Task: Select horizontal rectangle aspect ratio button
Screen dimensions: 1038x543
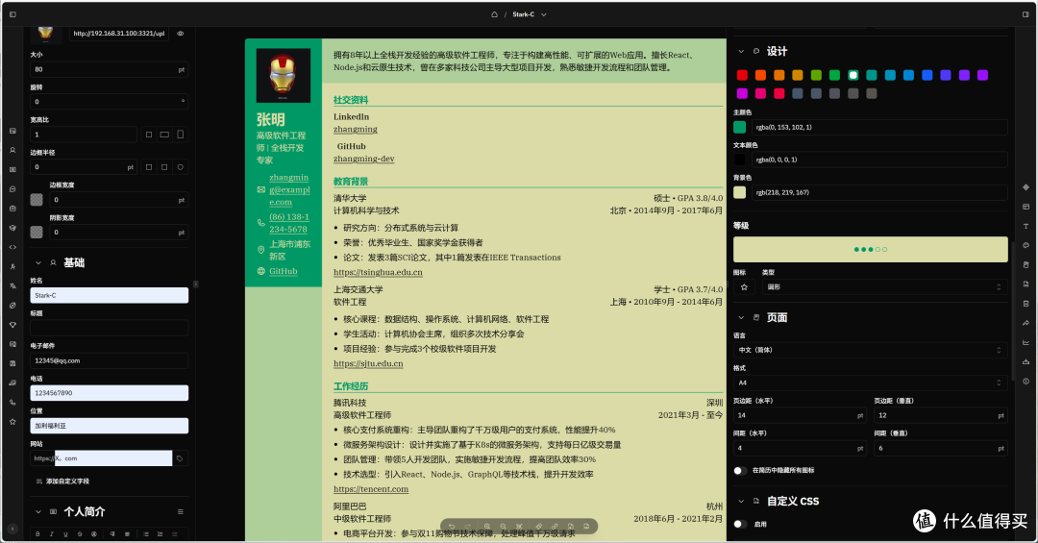Action: [x=164, y=135]
